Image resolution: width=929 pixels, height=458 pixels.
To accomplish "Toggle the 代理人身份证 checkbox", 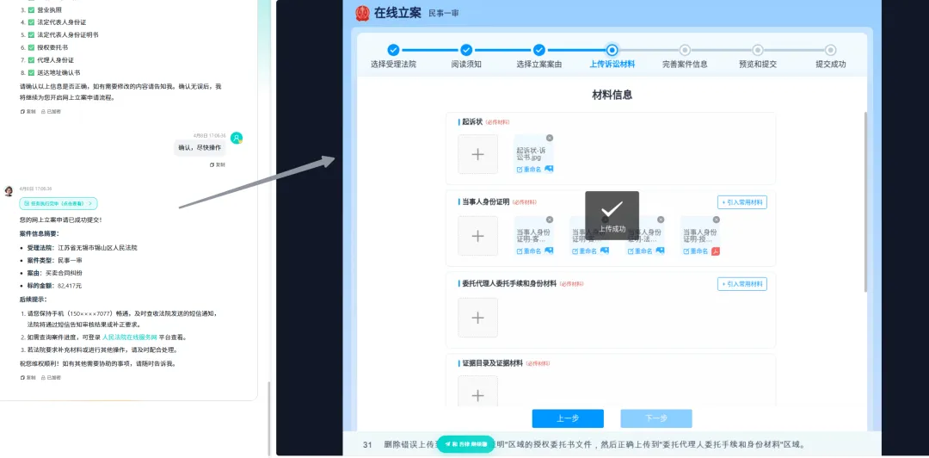I will point(32,60).
